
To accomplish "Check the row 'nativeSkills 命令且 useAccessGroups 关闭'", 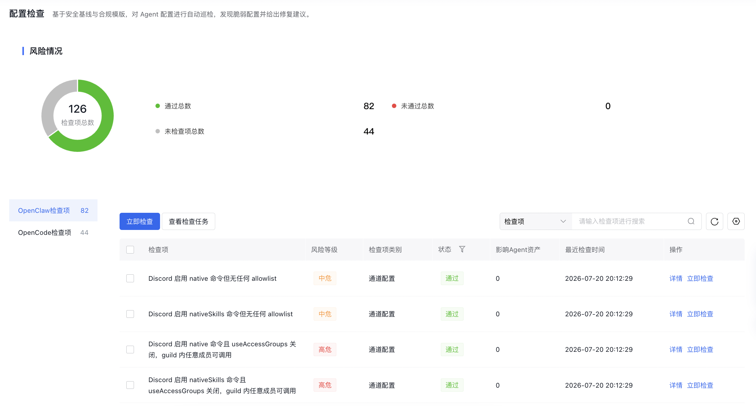I will pos(130,385).
